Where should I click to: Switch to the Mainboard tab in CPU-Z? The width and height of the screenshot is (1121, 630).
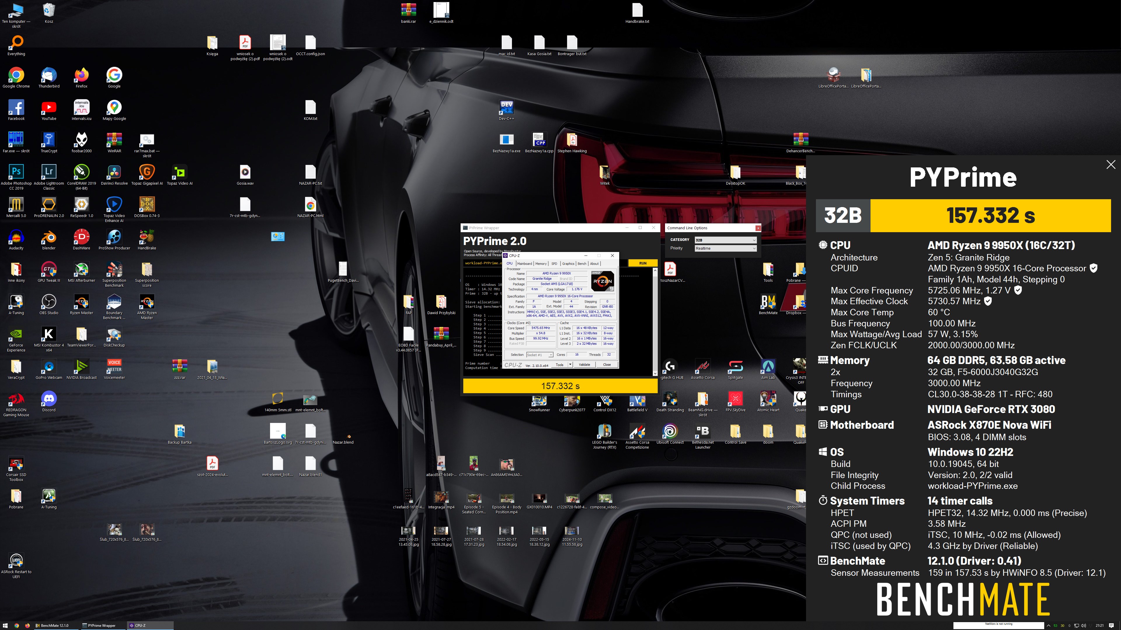click(x=524, y=263)
